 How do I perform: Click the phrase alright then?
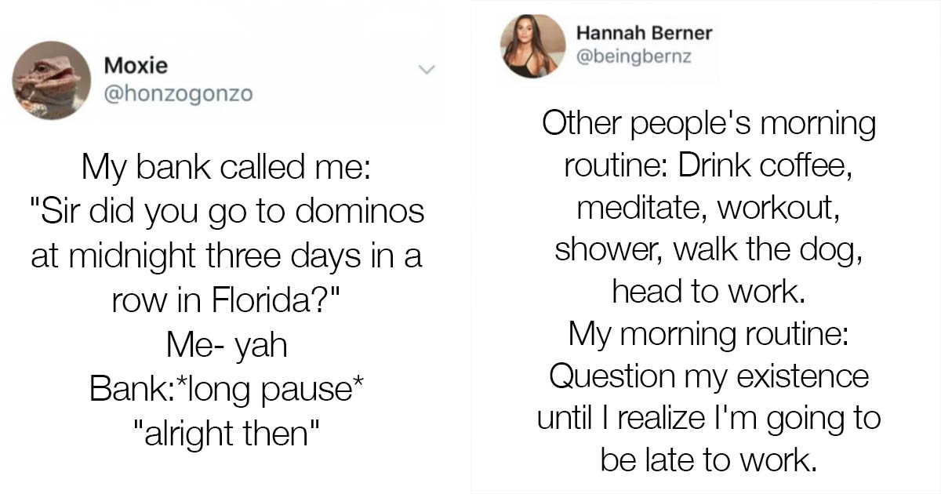pos(225,429)
